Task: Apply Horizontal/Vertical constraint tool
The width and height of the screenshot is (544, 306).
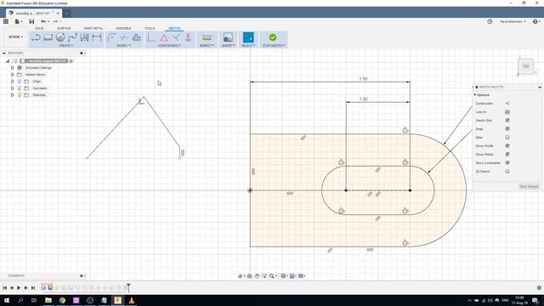Action: tap(151, 37)
